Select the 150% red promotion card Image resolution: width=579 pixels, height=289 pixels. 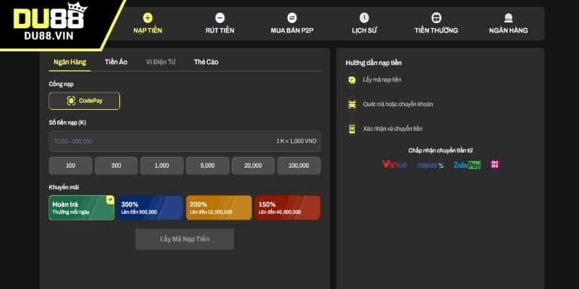coord(287,207)
